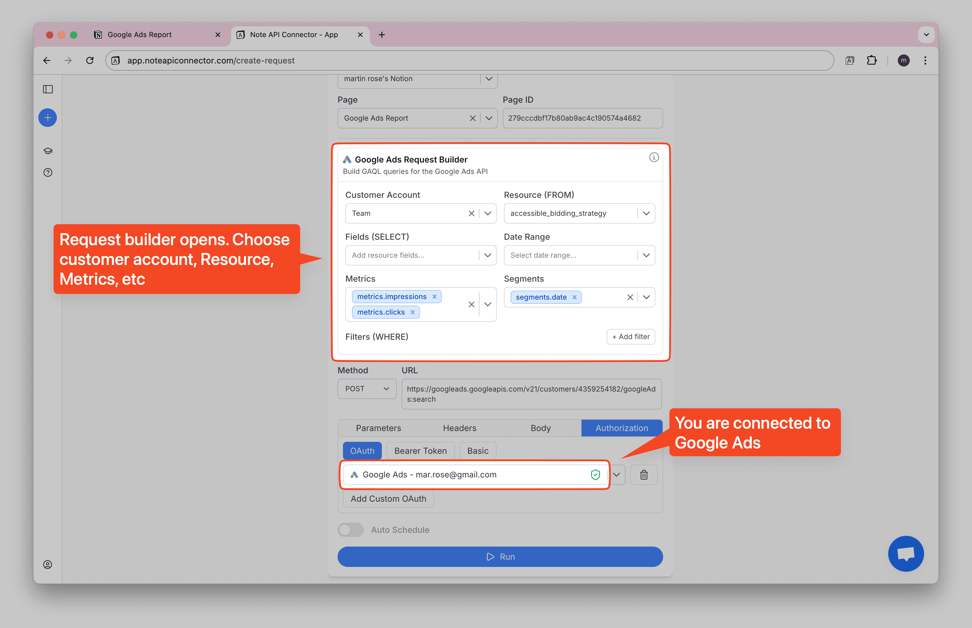Expand the Metrics dropdown chevron
This screenshot has height=628, width=972.
(487, 304)
